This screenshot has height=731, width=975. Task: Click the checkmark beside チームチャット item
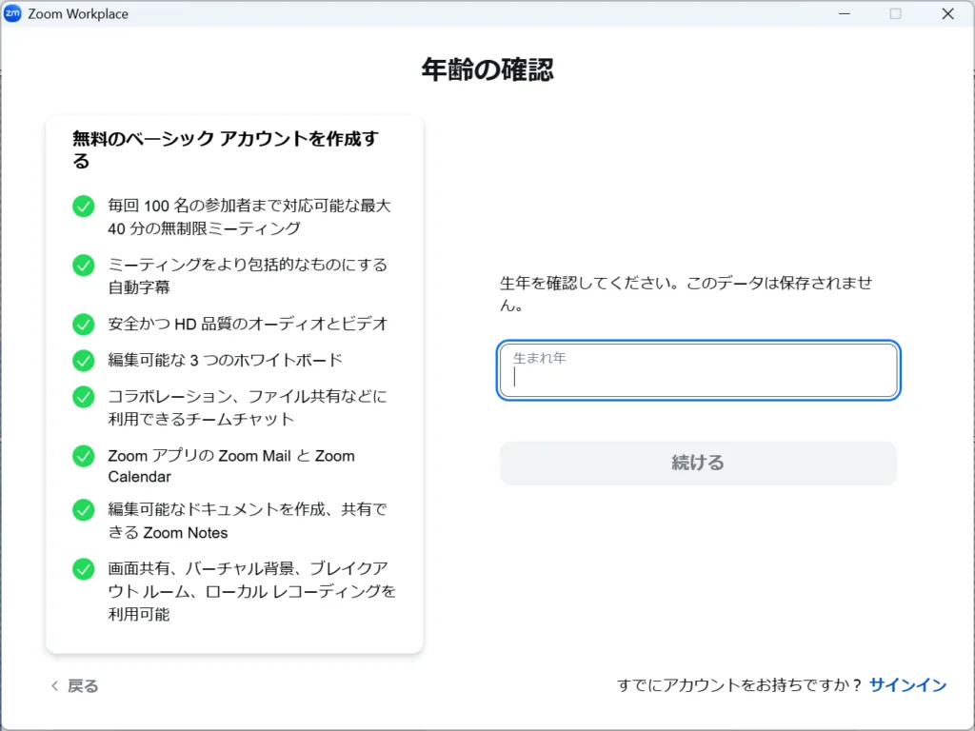click(84, 397)
